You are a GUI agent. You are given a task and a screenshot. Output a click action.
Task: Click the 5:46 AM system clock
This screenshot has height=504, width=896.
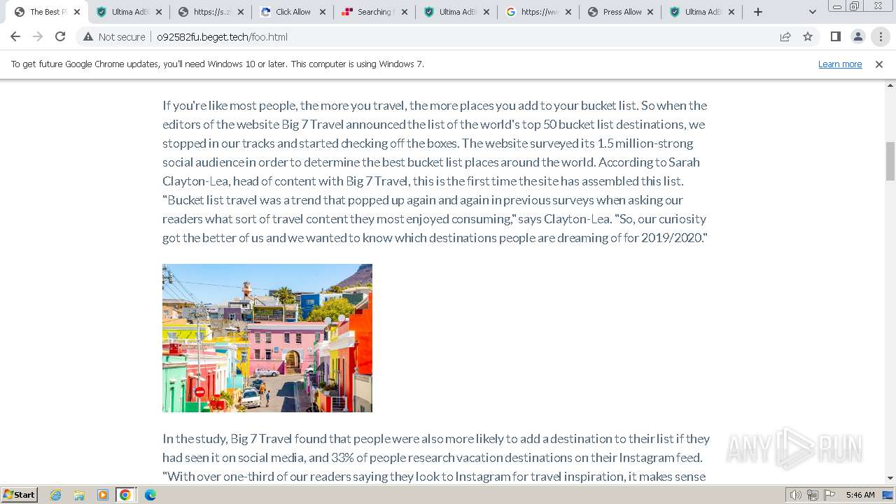point(860,495)
